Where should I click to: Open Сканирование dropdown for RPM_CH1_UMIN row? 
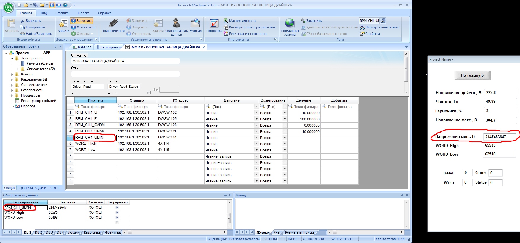click(285, 138)
